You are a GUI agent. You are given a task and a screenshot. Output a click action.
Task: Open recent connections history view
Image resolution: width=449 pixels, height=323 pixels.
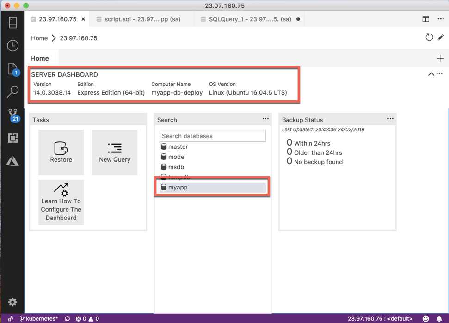(12, 45)
